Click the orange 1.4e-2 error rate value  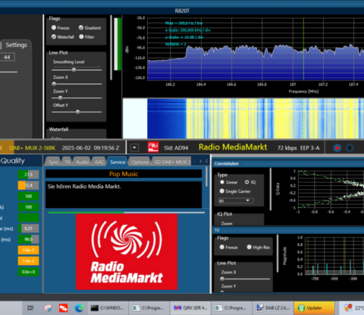tap(29, 261)
